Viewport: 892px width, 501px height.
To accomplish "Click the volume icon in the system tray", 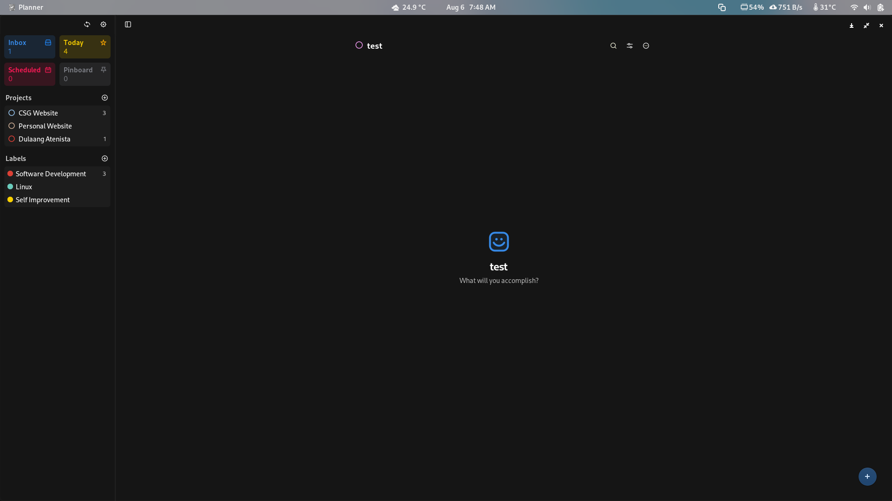I will [867, 7].
